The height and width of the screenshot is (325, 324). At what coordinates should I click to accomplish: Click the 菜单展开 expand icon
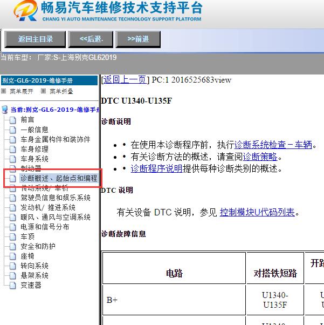tap(4, 91)
